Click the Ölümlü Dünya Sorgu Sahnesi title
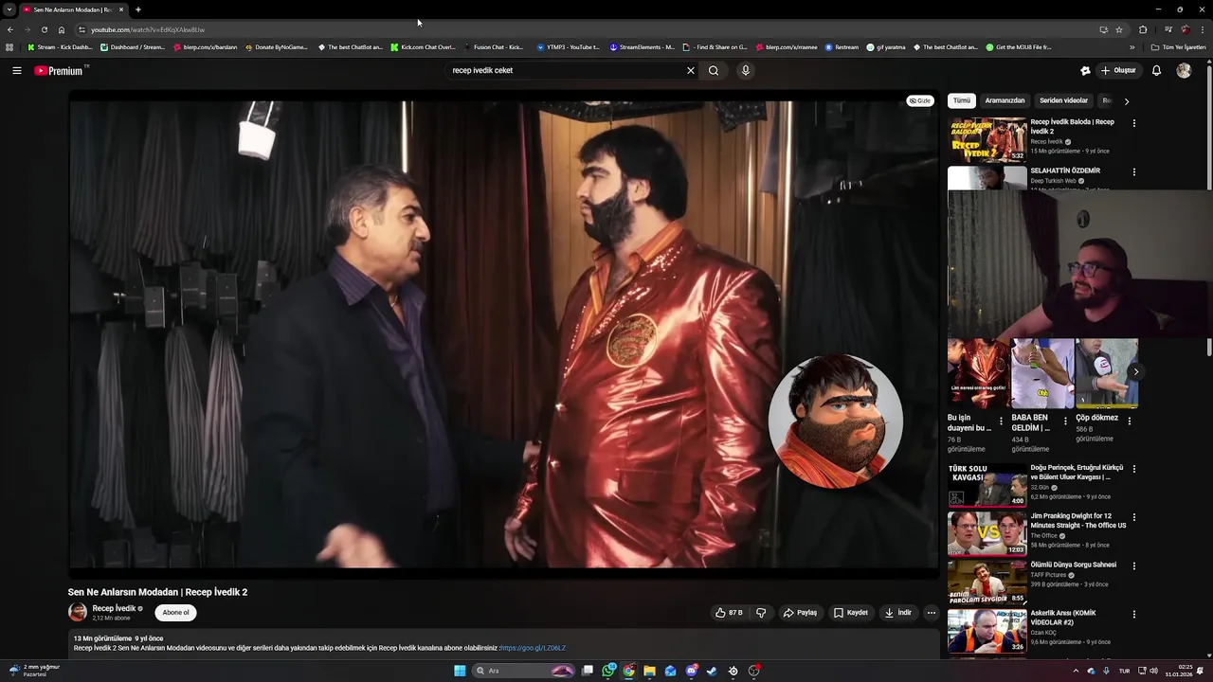1213x682 pixels. click(1073, 565)
